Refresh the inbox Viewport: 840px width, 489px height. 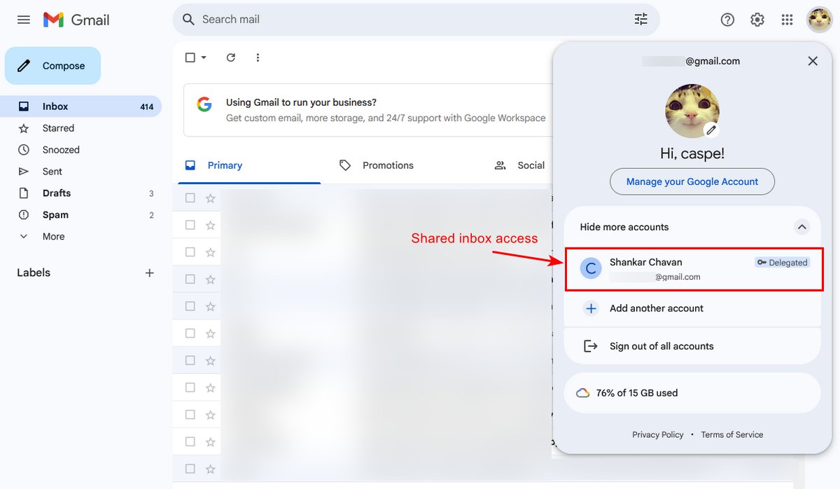point(231,57)
